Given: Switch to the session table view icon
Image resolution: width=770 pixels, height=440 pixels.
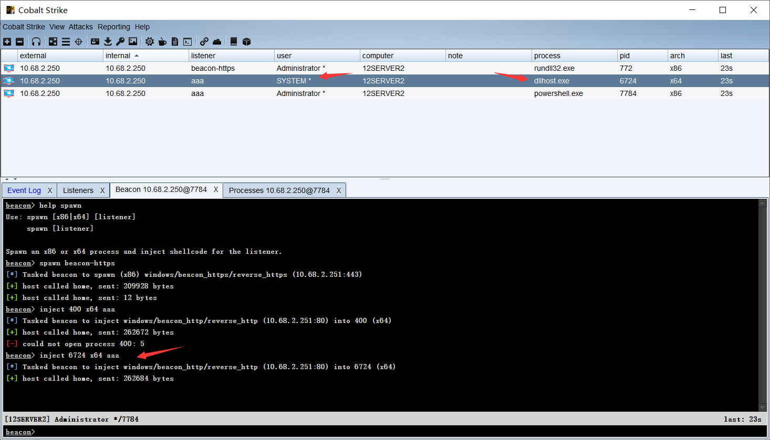Looking at the screenshot, I should [66, 41].
